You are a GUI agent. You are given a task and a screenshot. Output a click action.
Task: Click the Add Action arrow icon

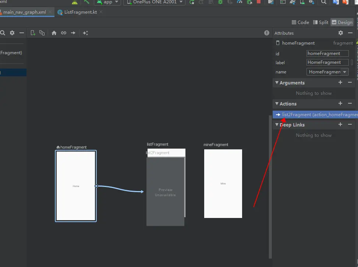point(73,33)
